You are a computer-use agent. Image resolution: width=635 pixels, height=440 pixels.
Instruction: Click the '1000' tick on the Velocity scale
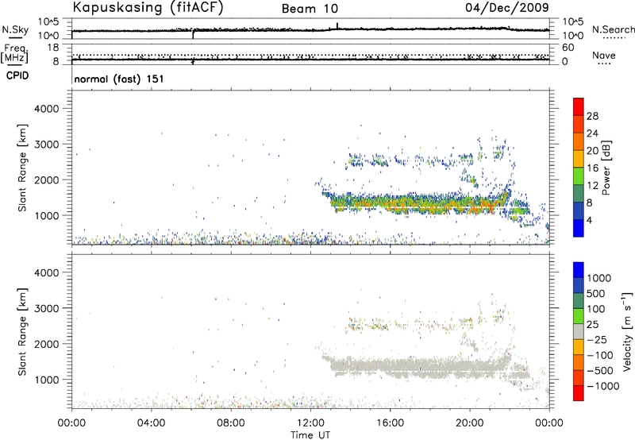coord(599,278)
